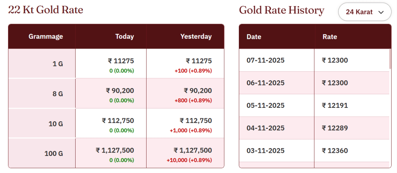Click the Grammage column header
397x173 pixels.
point(46,36)
